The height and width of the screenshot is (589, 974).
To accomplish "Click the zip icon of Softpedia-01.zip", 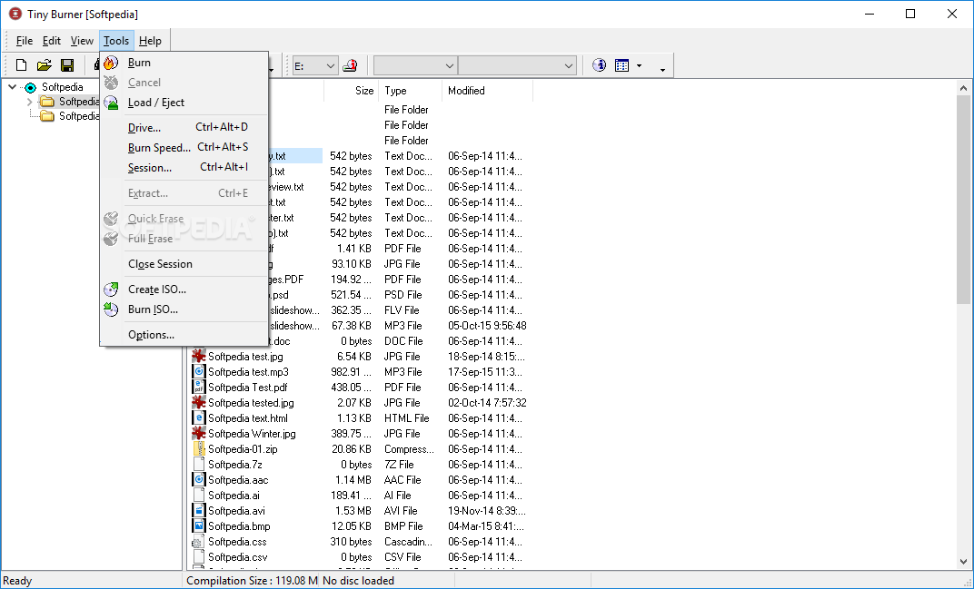I will (199, 448).
